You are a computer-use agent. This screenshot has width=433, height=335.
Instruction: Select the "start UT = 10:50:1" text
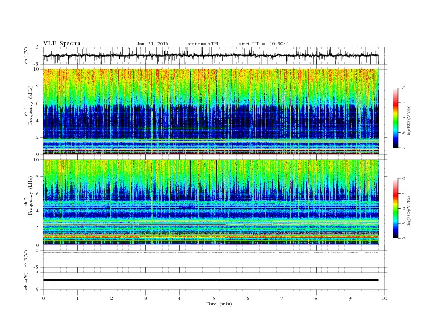pos(264,44)
